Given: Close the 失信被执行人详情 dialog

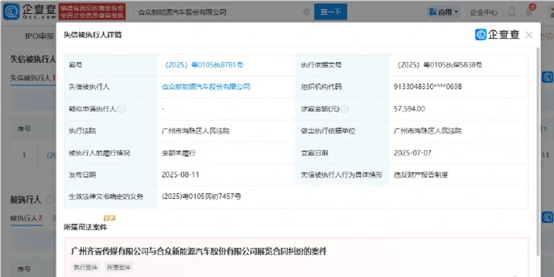Looking at the screenshot, I should click(x=528, y=35).
